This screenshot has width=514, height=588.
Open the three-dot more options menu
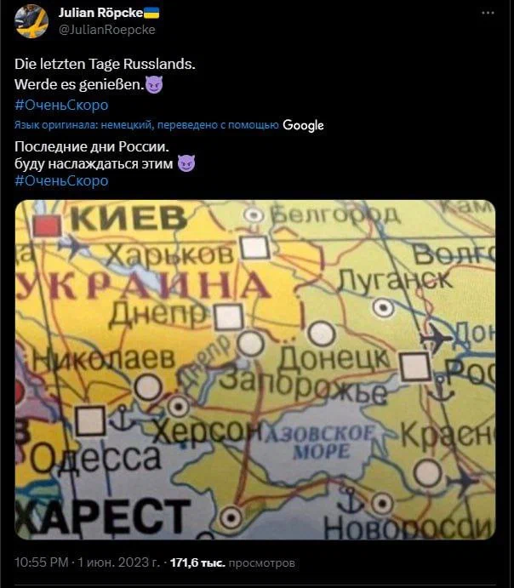(x=488, y=13)
